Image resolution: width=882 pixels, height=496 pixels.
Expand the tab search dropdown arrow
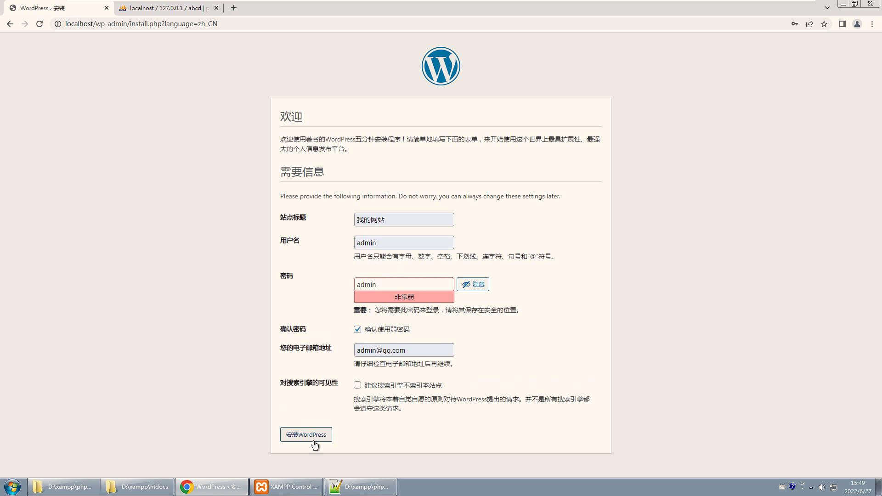click(827, 8)
